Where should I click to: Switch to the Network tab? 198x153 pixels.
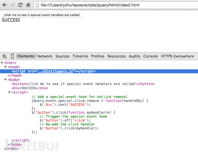click(x=45, y=56)
